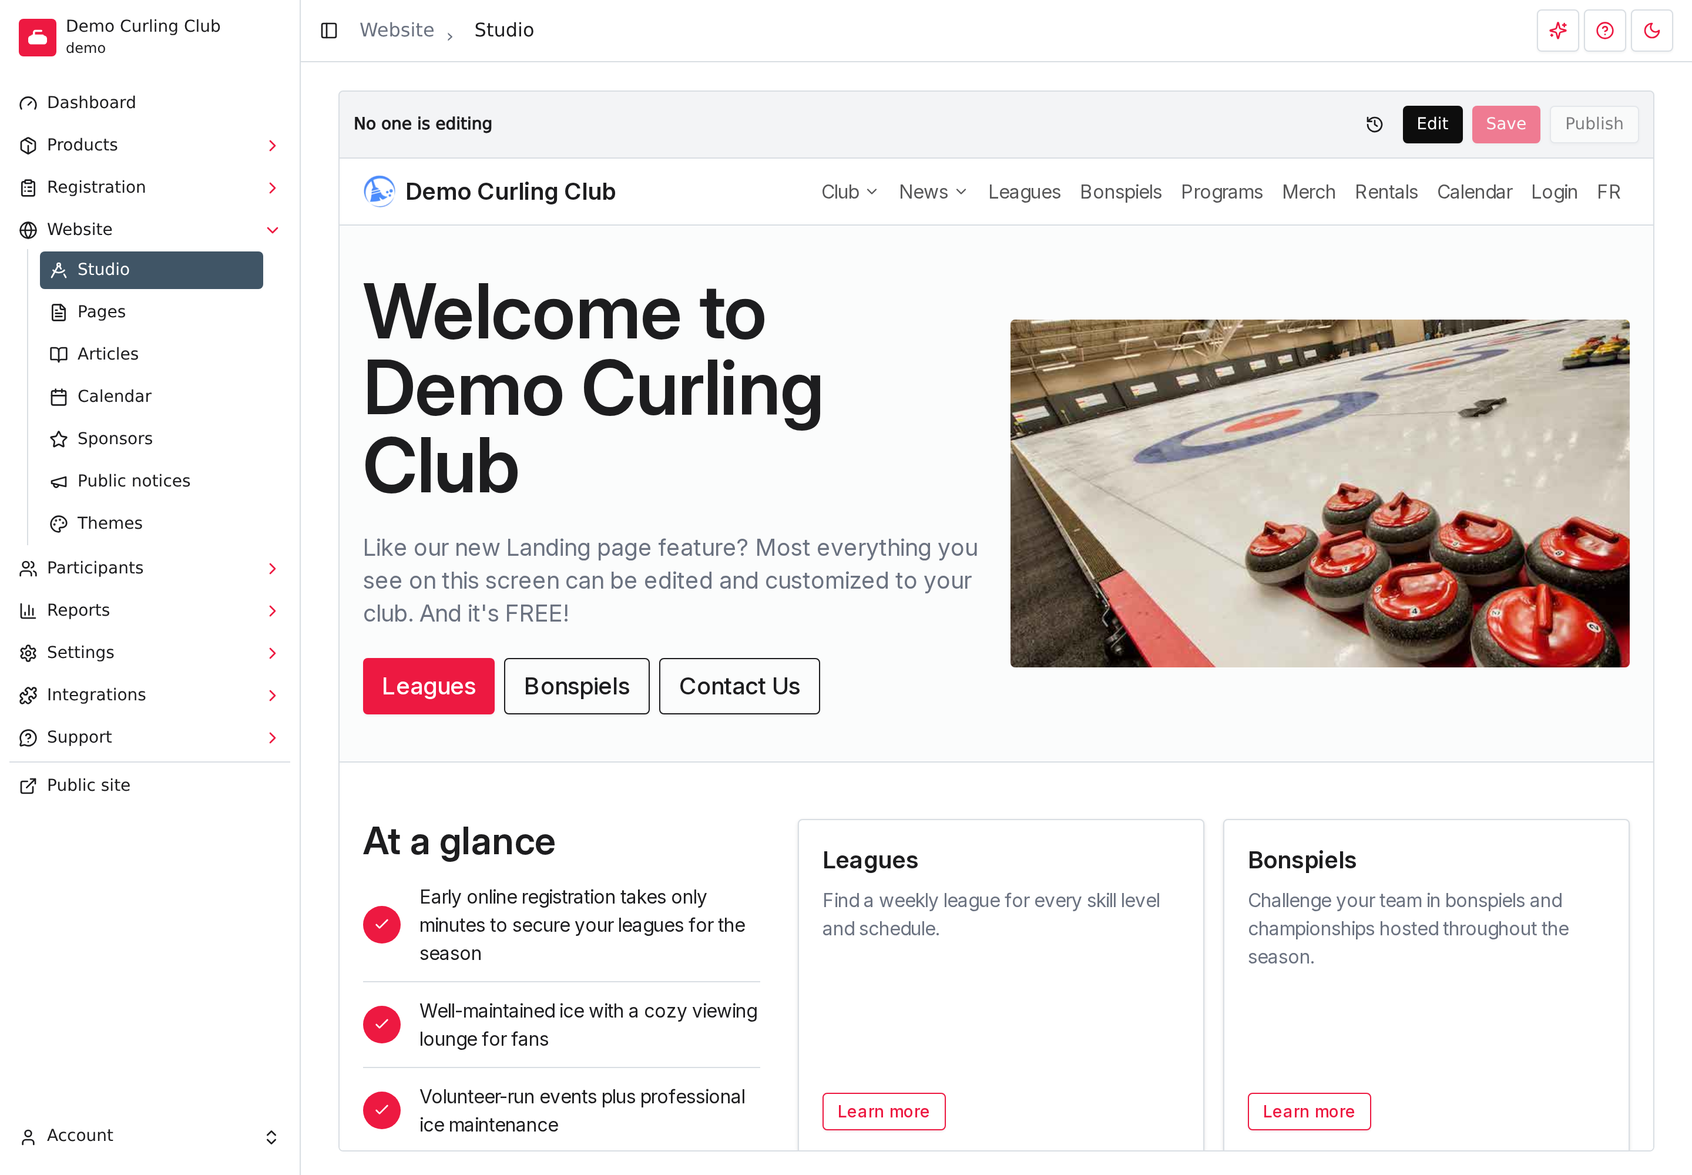Screen dimensions: 1692x1175
Task: Open the News dropdown in site nav
Action: pos(933,192)
